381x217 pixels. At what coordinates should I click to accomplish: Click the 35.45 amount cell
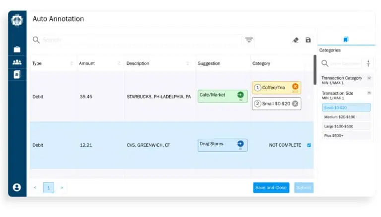(x=86, y=97)
